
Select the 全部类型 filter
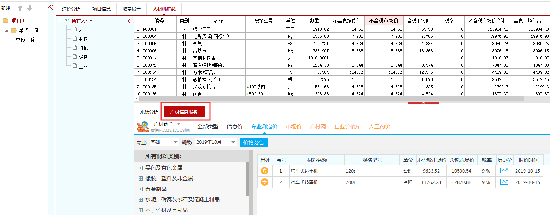point(208,126)
